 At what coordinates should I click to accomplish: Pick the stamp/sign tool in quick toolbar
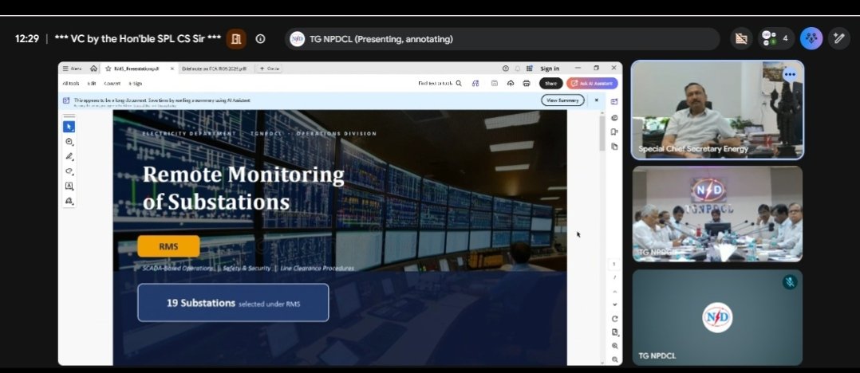tap(69, 201)
